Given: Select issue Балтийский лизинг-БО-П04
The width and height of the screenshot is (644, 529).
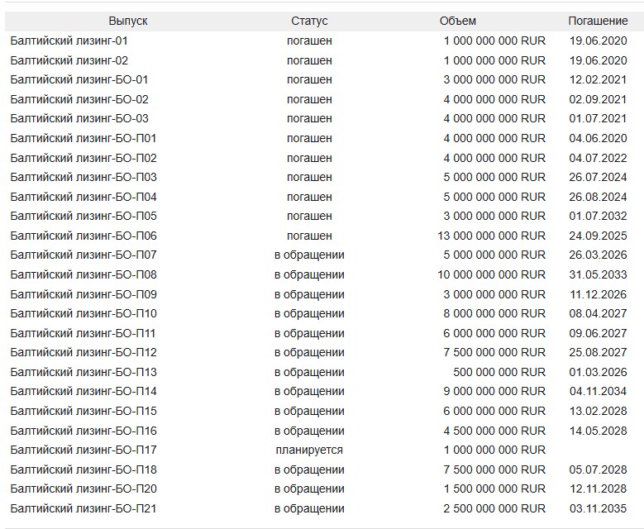Looking at the screenshot, I should pyautogui.click(x=83, y=197).
